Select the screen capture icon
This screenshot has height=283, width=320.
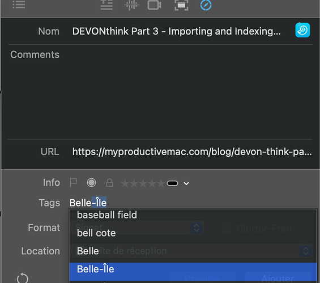pos(181,5)
